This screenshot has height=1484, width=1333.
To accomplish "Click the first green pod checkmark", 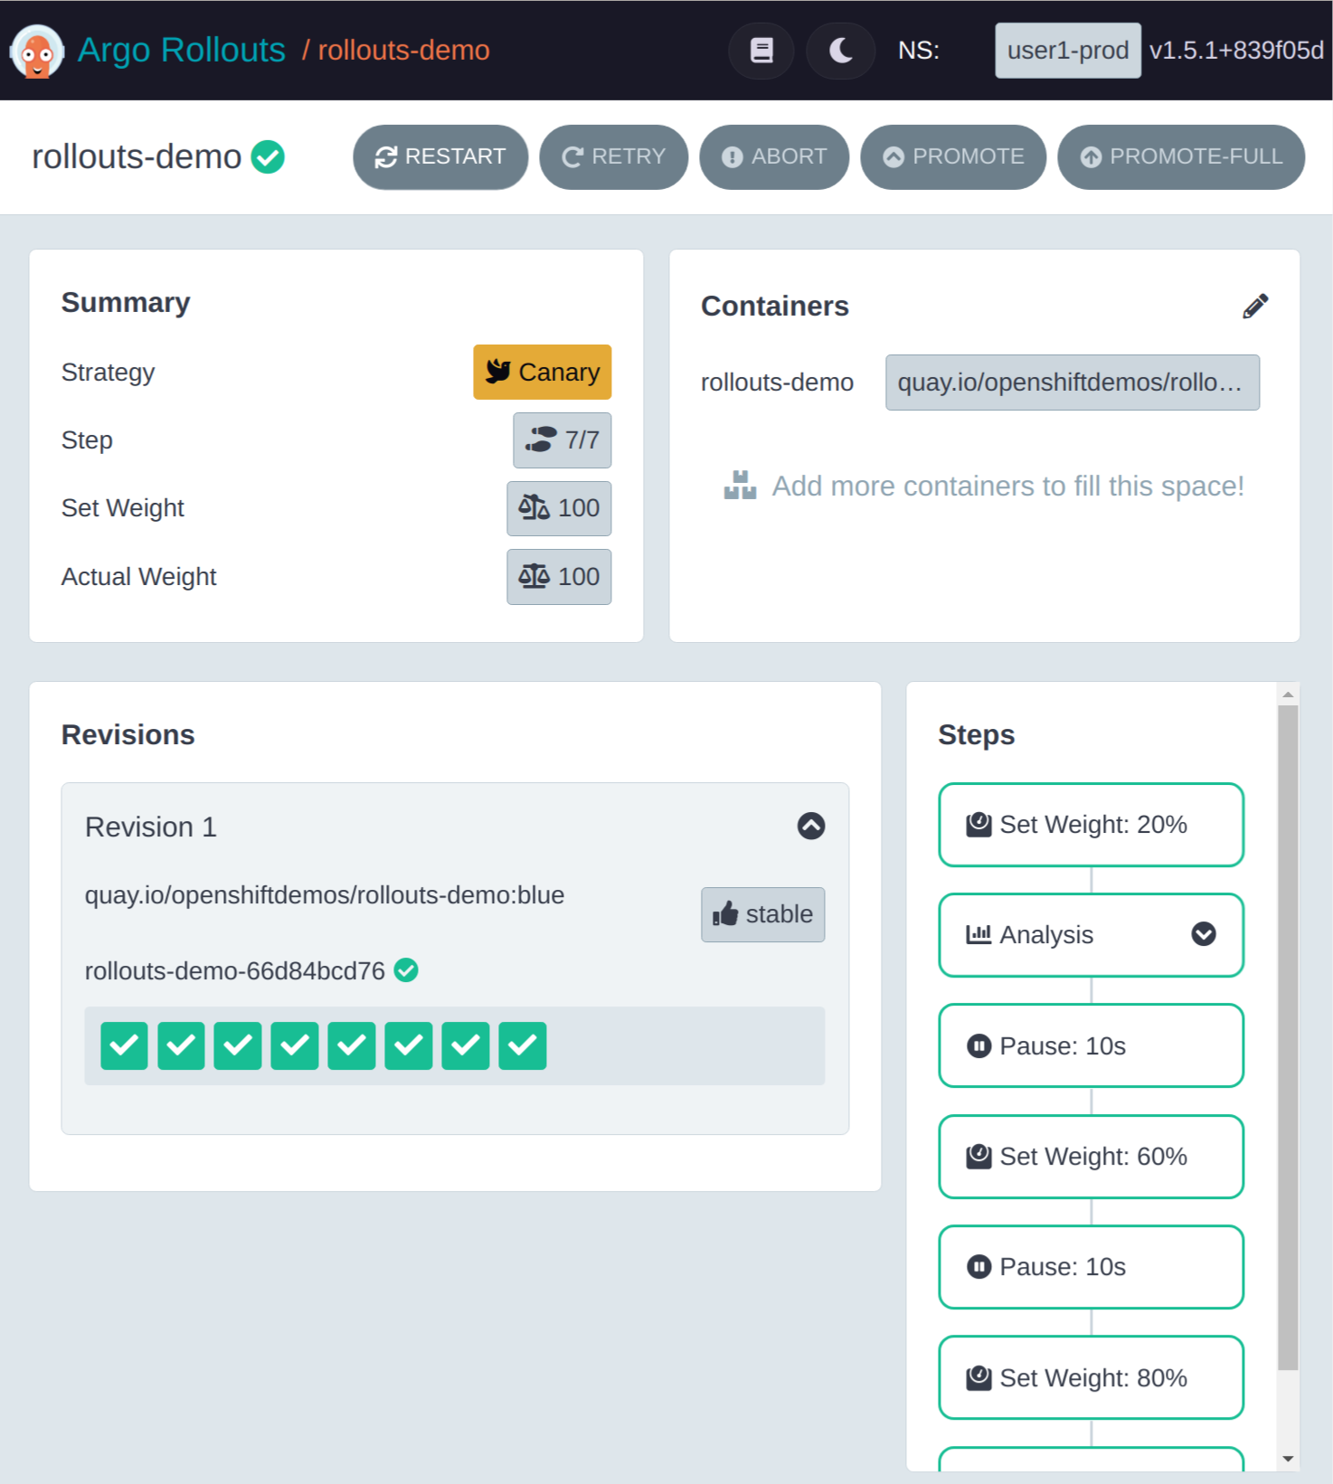I will coord(124,1045).
